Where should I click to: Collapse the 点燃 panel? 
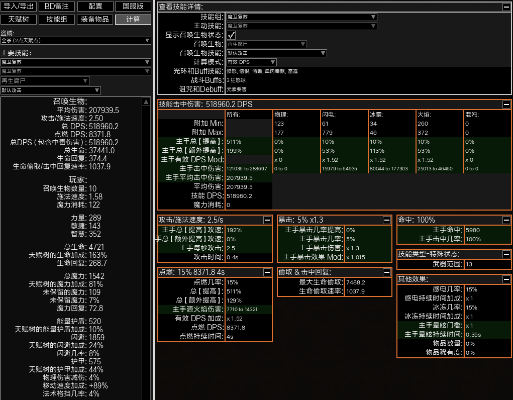pos(267,272)
